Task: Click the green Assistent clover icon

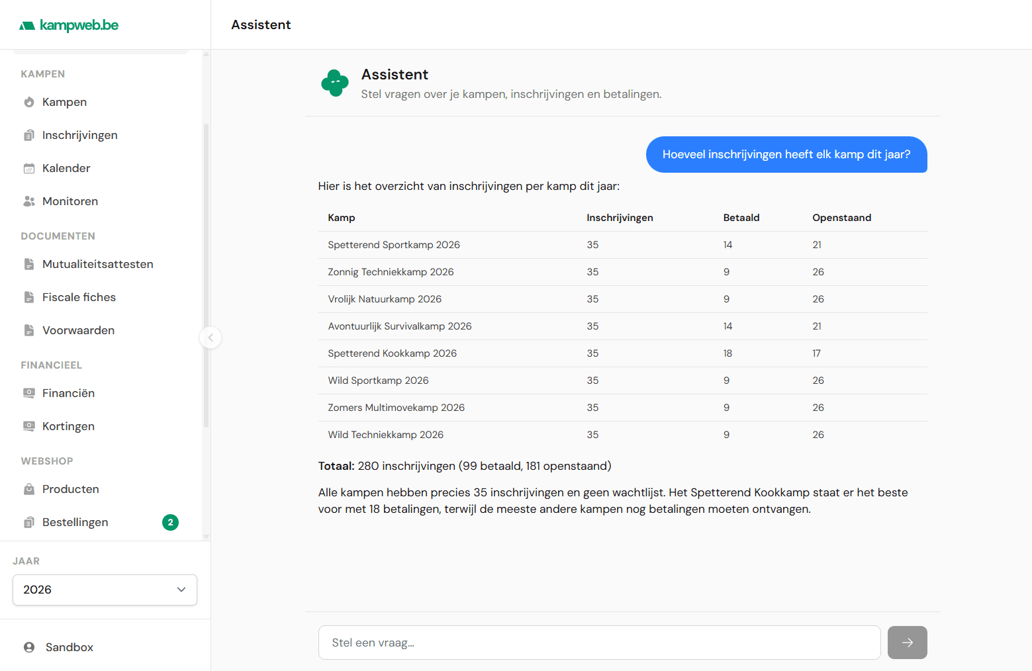Action: pos(335,83)
